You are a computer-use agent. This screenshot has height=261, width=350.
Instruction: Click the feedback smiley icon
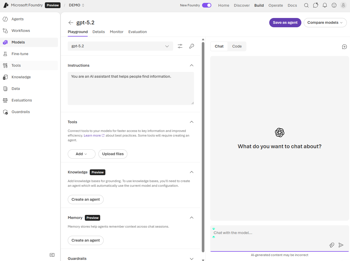pos(334,5)
